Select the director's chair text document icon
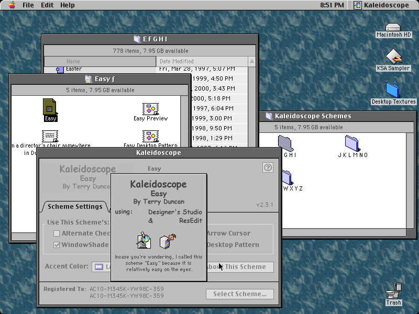The width and height of the screenshot is (419, 314). [x=50, y=136]
